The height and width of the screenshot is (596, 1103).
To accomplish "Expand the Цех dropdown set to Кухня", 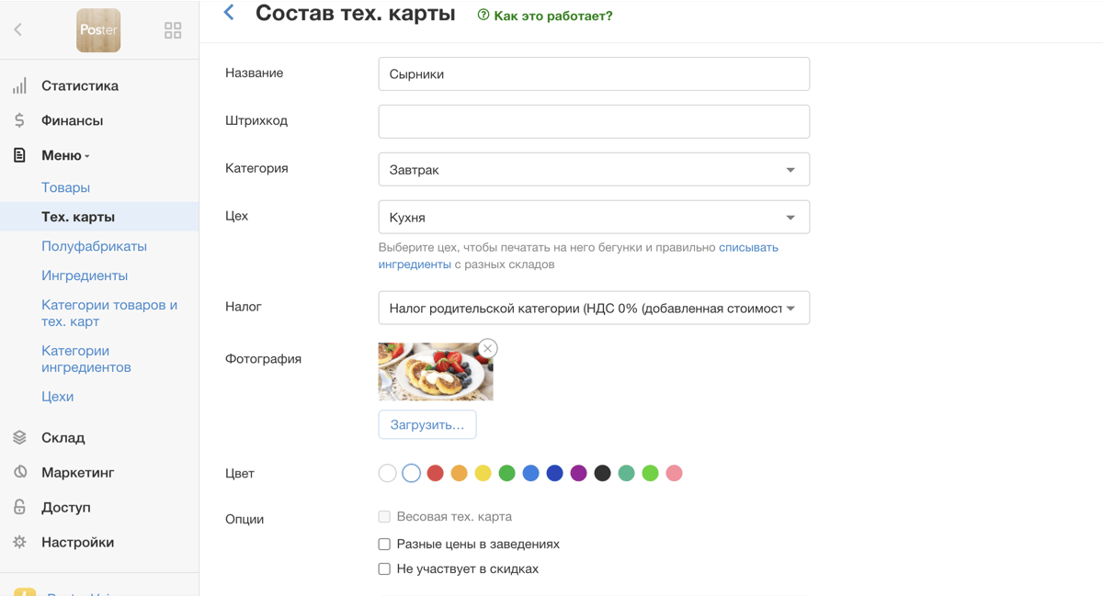I will [x=593, y=217].
